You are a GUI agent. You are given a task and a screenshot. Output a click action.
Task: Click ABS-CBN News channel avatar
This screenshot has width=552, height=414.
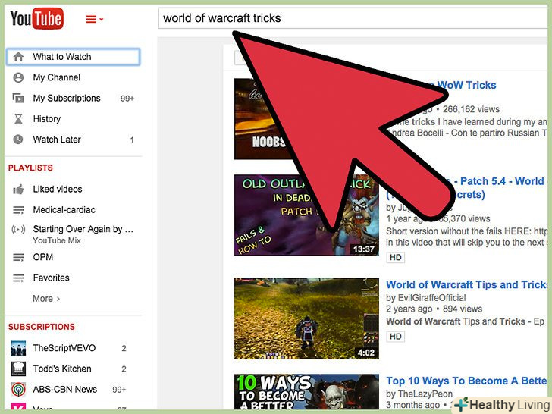(x=18, y=390)
